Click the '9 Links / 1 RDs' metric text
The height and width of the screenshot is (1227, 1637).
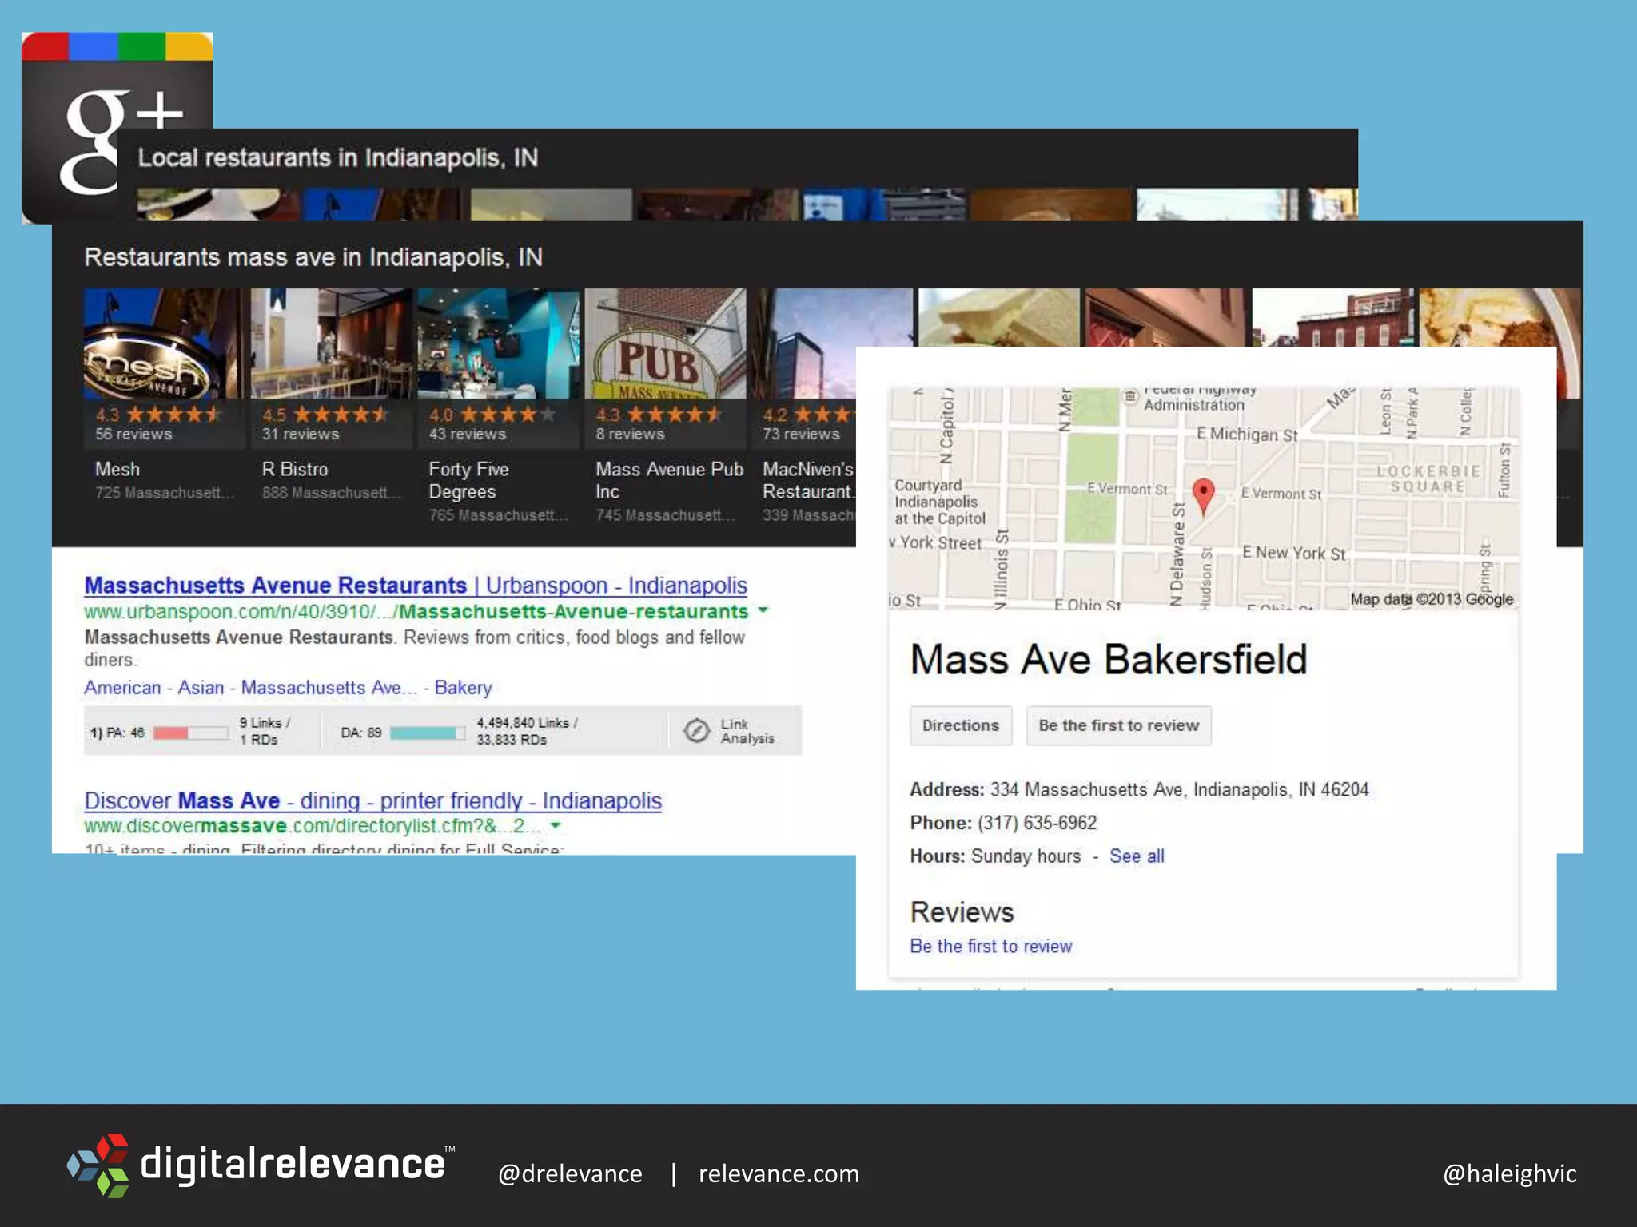click(265, 731)
